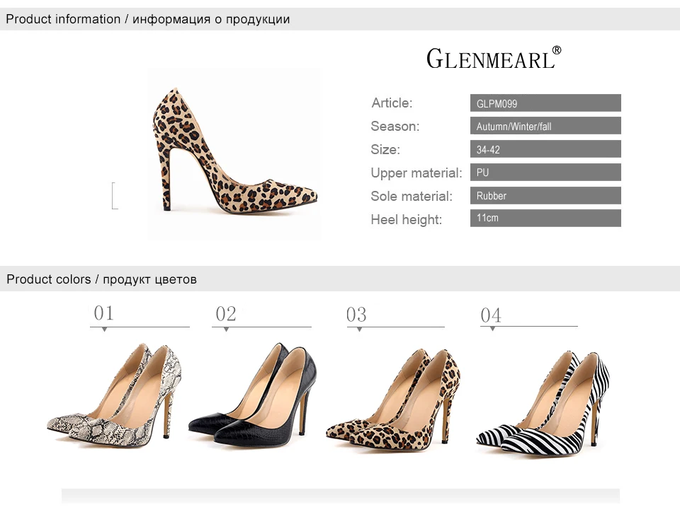Click the small triangle marker under 02

pos(227,330)
